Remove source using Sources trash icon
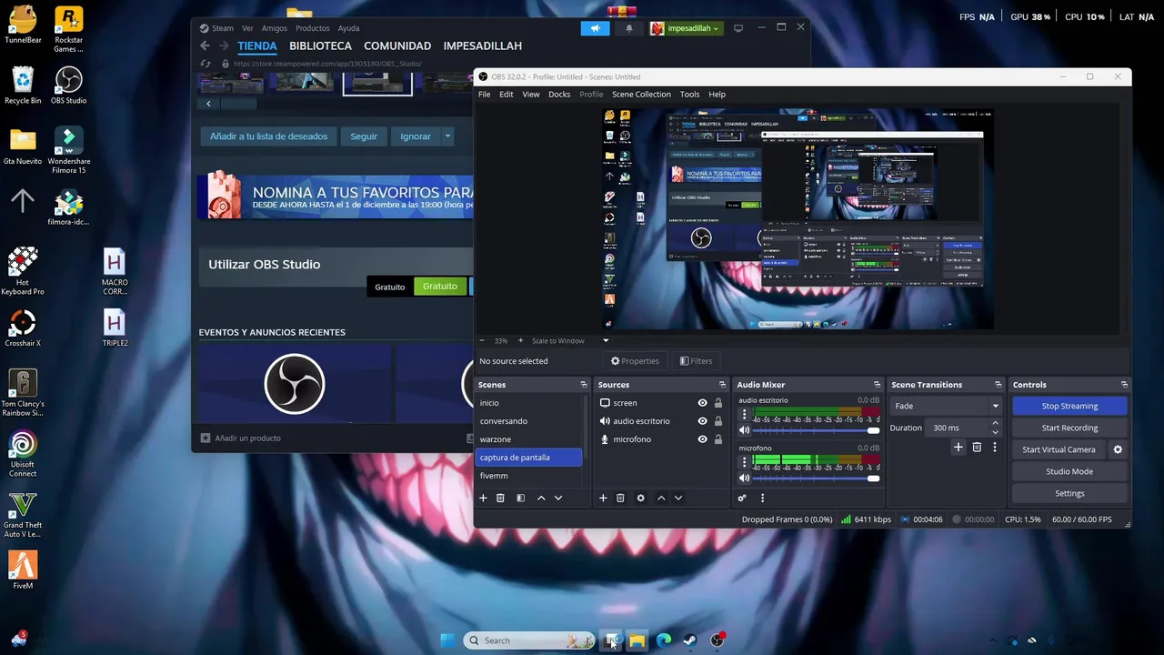Viewport: 1164px width, 655px height. 620,498
